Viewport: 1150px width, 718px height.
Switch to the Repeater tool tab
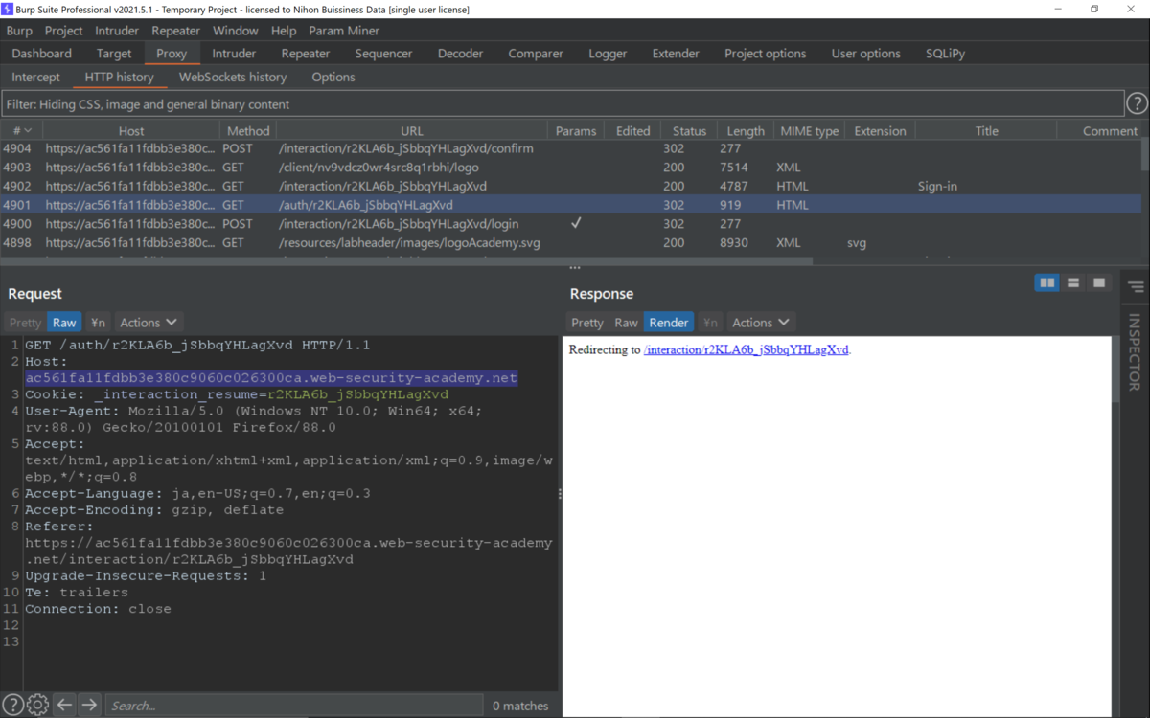pyautogui.click(x=306, y=54)
